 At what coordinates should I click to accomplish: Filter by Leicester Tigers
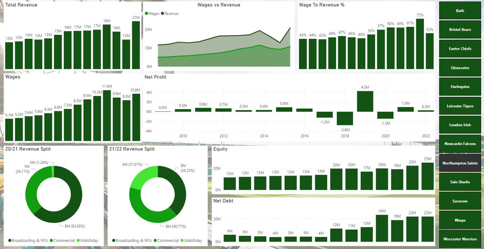pos(460,106)
